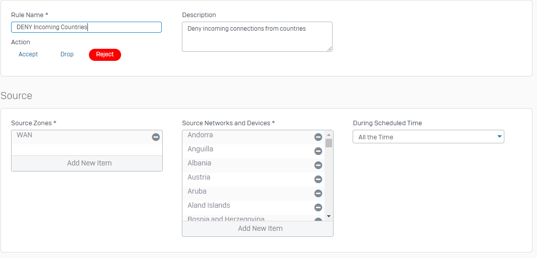
Task: Select the Reject action
Action: (105, 54)
